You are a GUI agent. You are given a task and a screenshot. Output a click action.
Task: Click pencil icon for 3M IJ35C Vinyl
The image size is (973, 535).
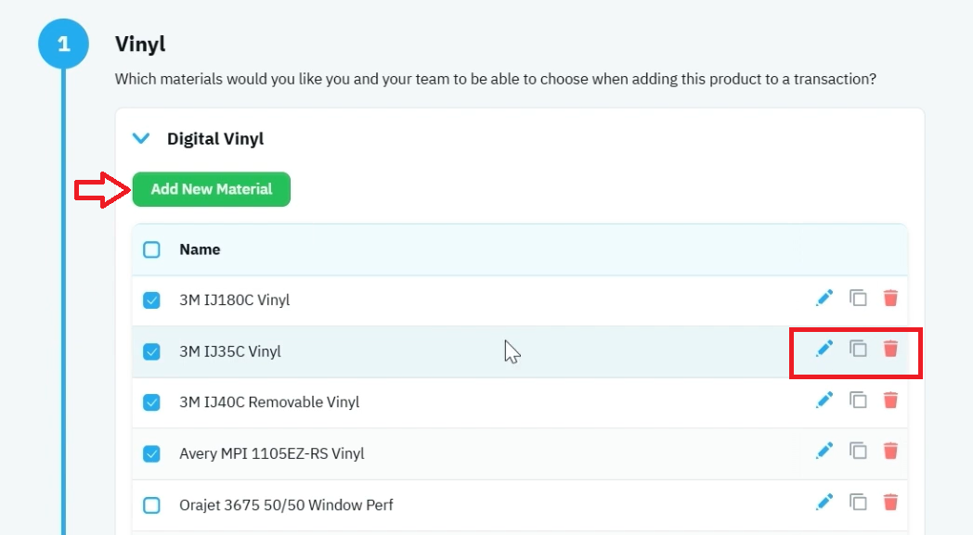pyautogui.click(x=824, y=349)
